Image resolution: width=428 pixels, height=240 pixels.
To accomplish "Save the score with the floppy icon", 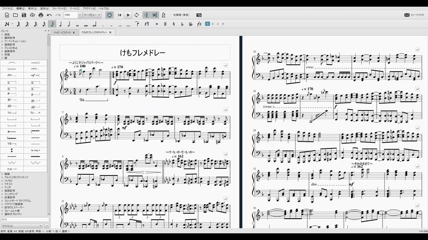I will (x=24, y=15).
